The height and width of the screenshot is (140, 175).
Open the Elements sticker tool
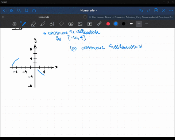click(x=71, y=24)
